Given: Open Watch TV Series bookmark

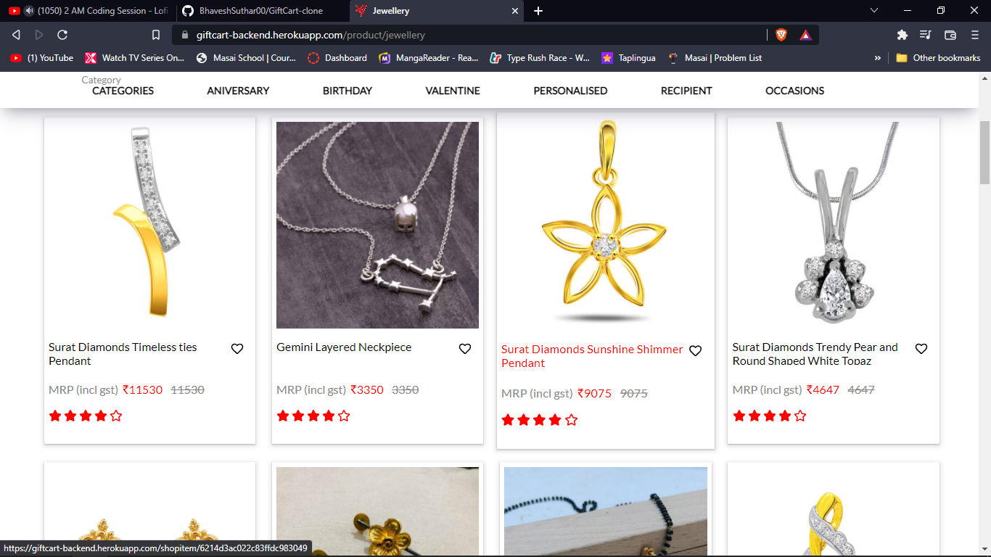Looking at the screenshot, I should 135,58.
